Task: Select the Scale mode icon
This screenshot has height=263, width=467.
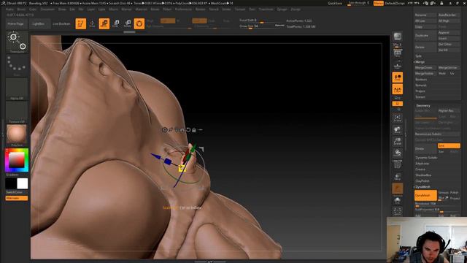Action: coord(116,24)
